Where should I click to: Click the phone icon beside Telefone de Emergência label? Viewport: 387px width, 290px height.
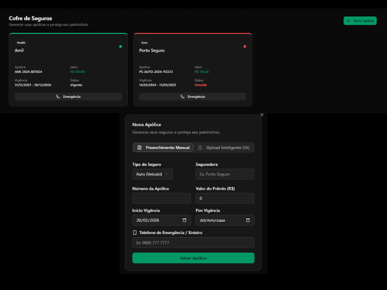click(135, 232)
